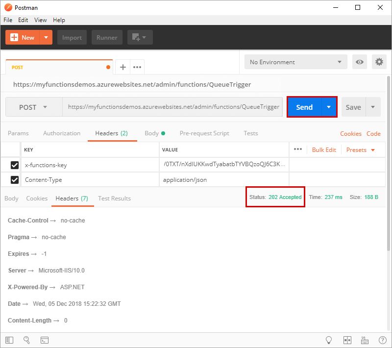Click the request URL input field
This screenshot has width=392, height=348.
[x=172, y=107]
